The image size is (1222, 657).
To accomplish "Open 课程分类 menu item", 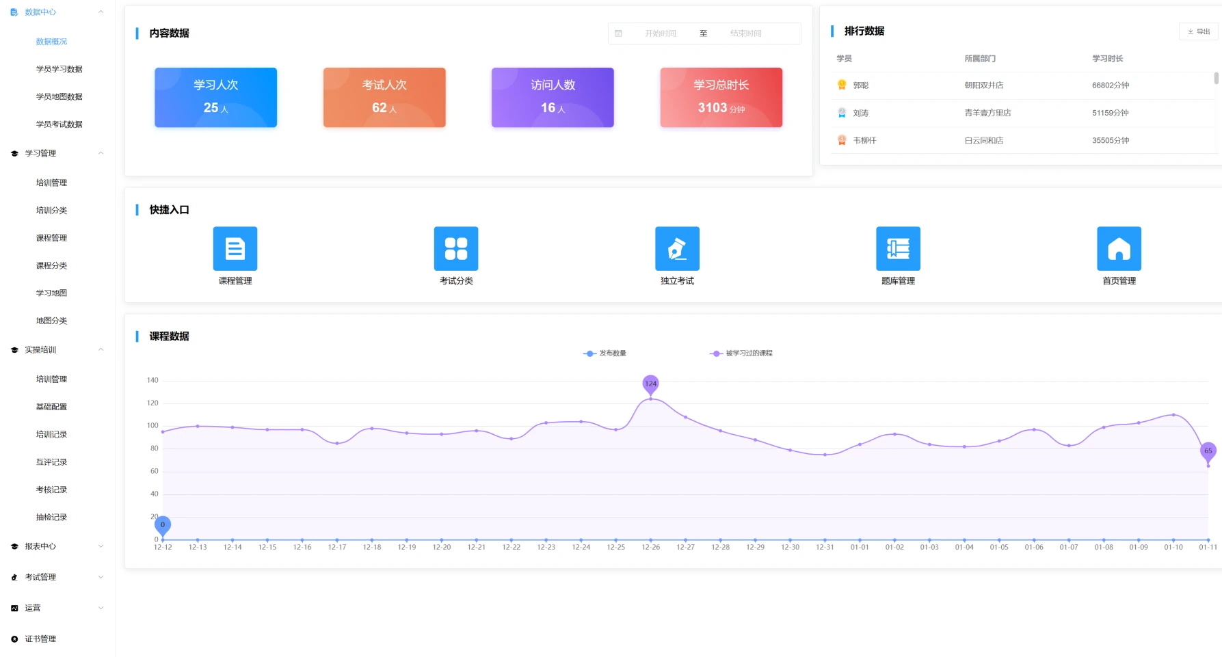I will coord(51,266).
